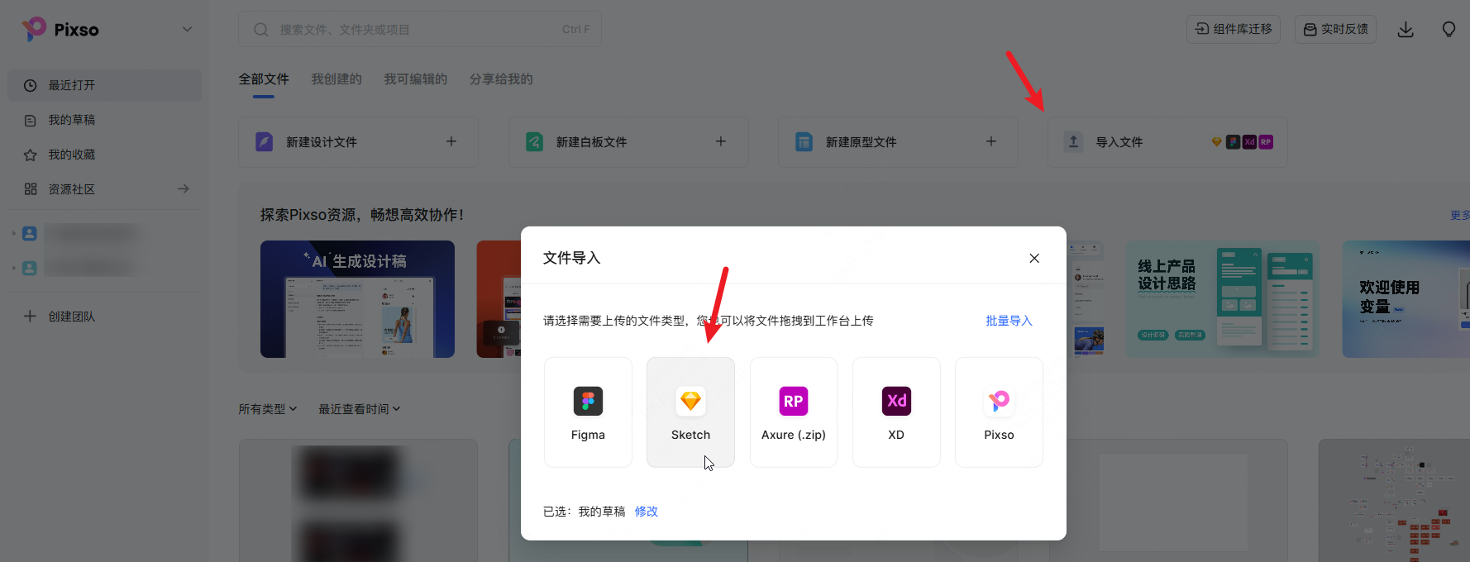Viewport: 1470px width, 562px height.
Task: Switch to 分享给我的 tab
Action: [x=501, y=79]
